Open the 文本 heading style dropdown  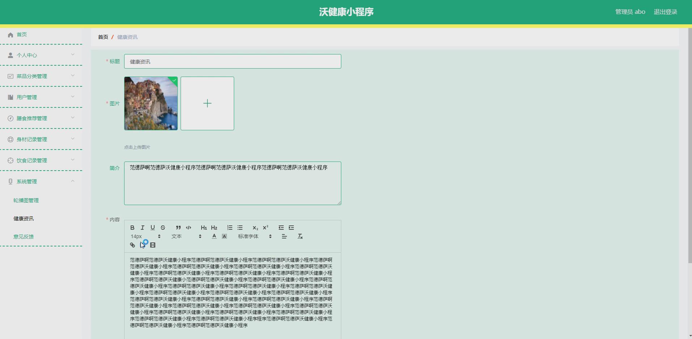coord(186,236)
